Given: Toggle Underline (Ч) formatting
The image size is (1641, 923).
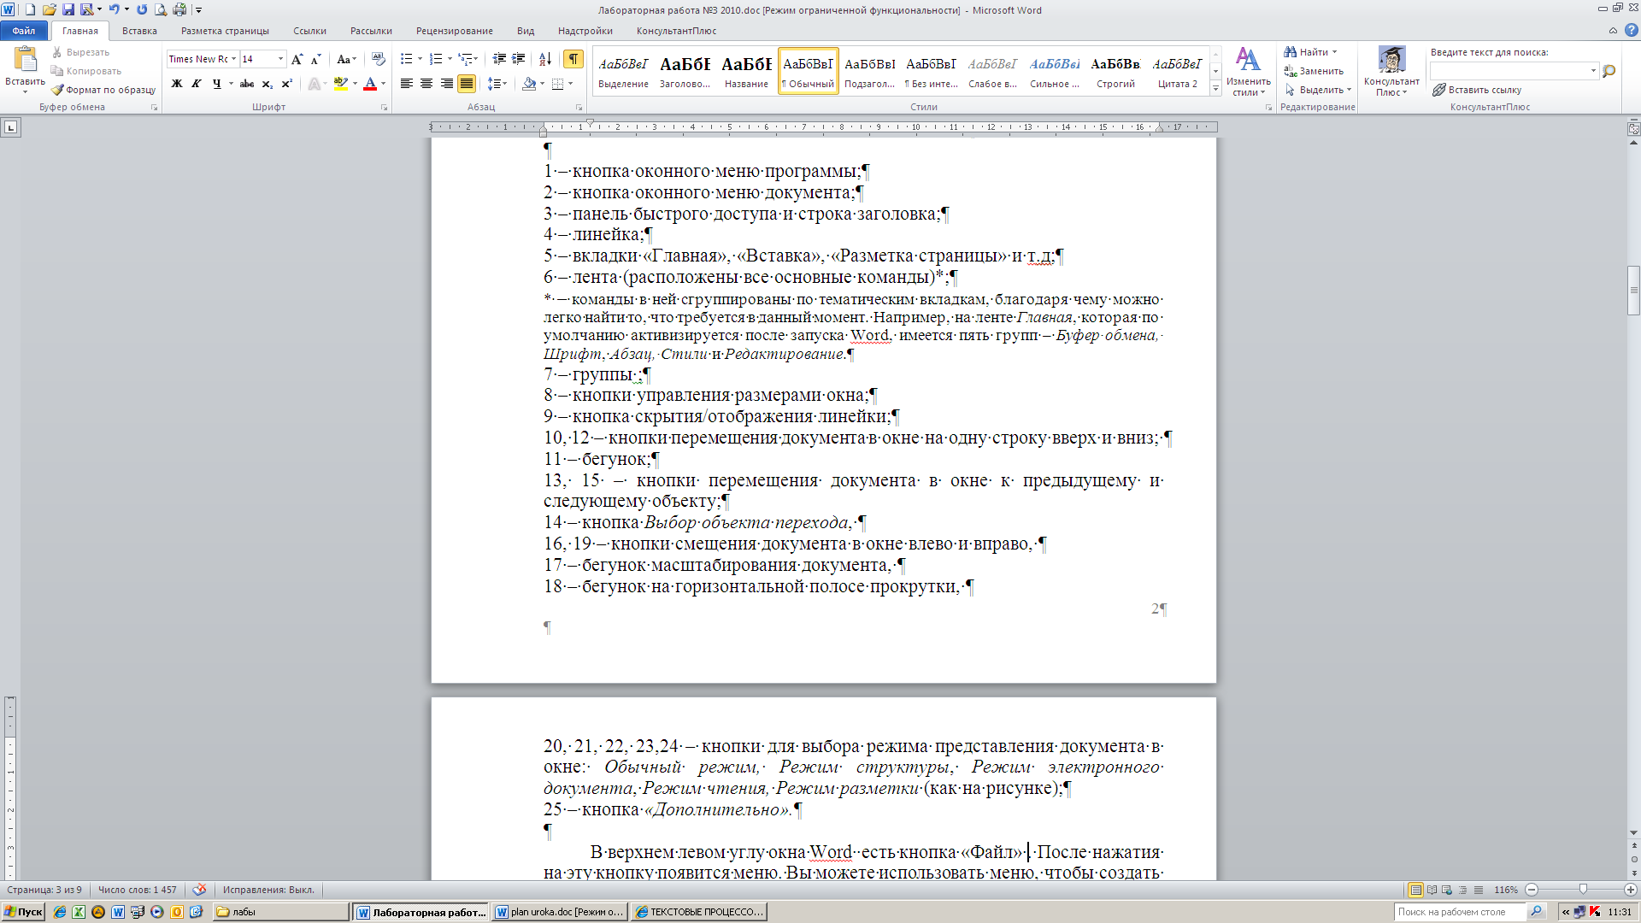Looking at the screenshot, I should (217, 84).
